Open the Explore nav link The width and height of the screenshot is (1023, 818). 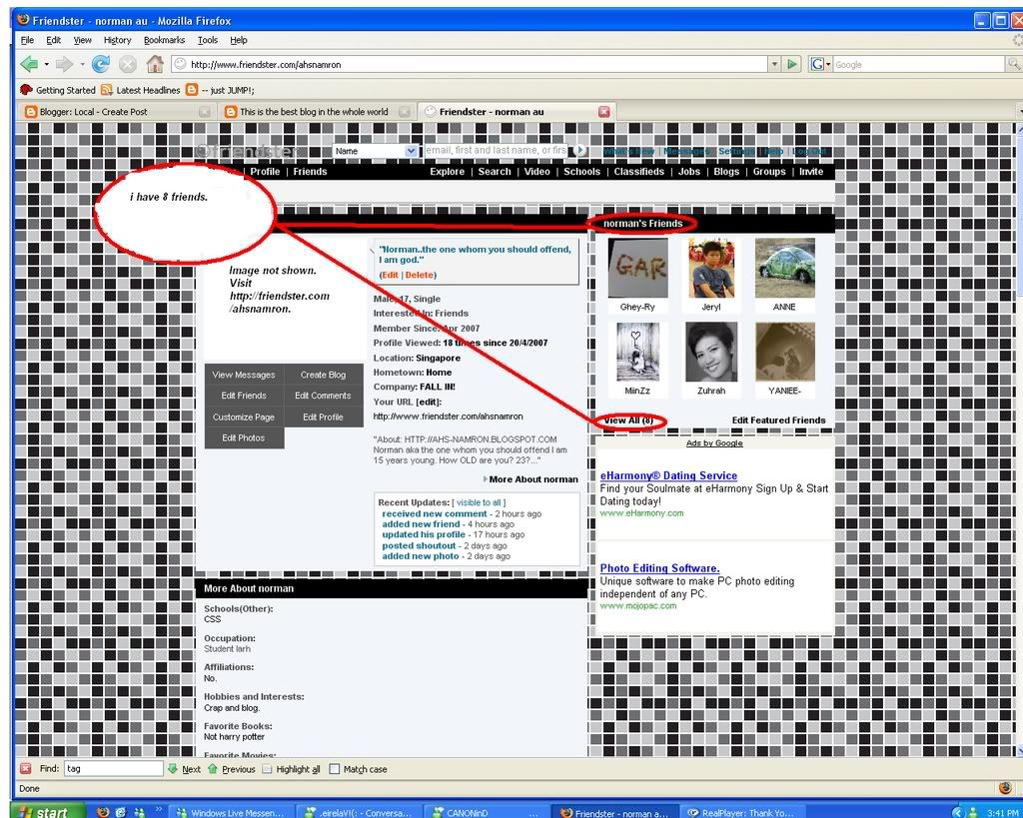click(x=447, y=172)
